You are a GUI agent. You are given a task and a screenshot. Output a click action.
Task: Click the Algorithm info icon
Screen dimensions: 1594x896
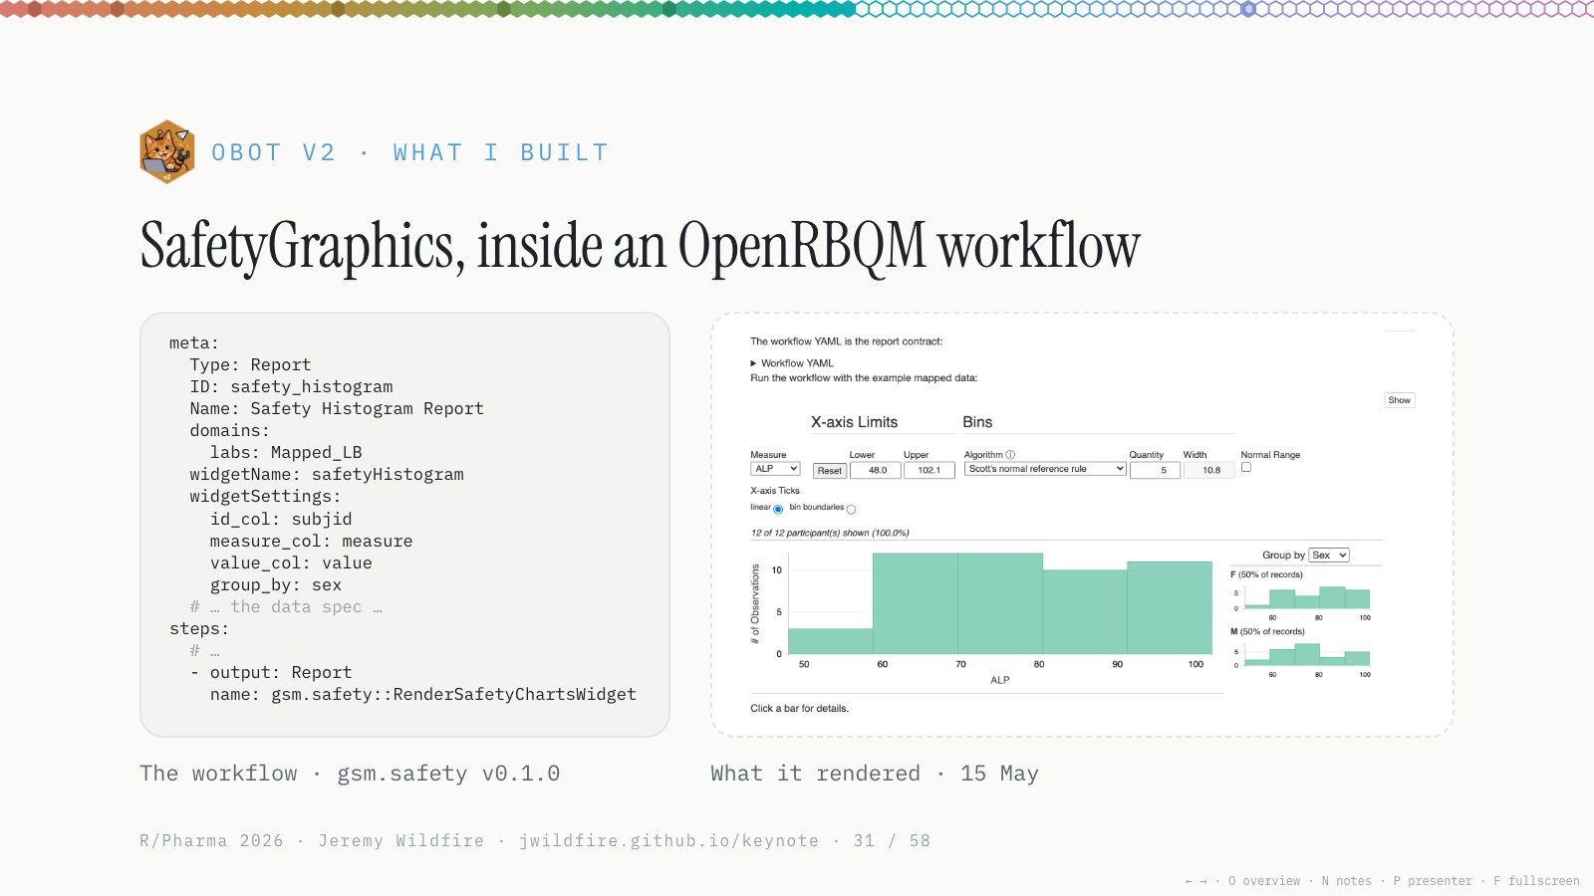tap(1010, 455)
